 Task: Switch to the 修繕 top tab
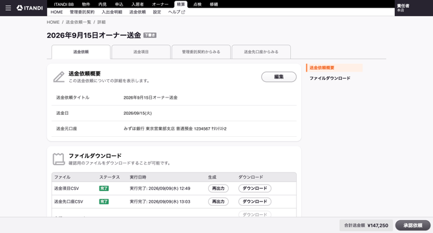point(214,5)
